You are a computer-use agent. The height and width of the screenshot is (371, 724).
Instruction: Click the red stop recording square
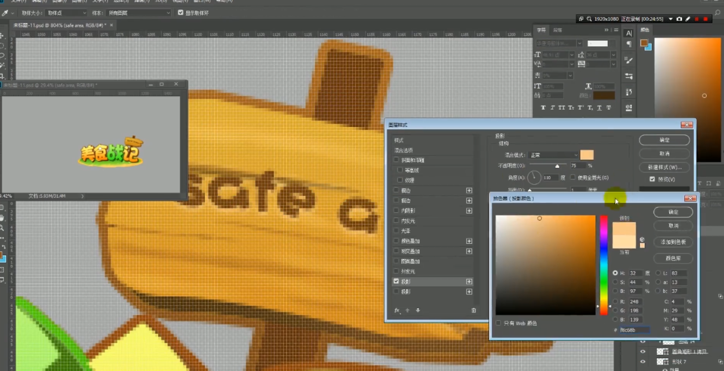click(x=706, y=19)
